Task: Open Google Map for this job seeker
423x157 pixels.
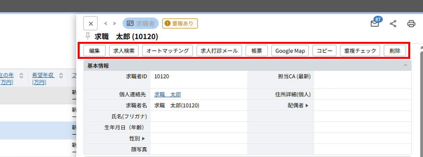Action: (x=290, y=51)
